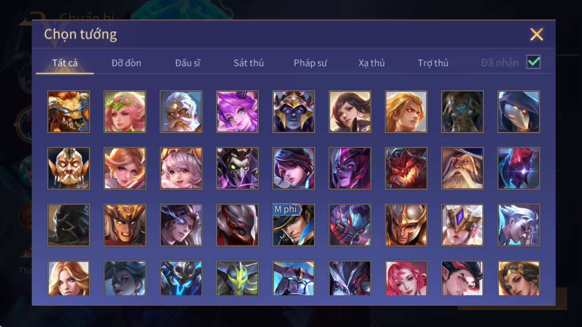Toggle the Đã nhận checkbox
The width and height of the screenshot is (582, 327).
click(533, 62)
